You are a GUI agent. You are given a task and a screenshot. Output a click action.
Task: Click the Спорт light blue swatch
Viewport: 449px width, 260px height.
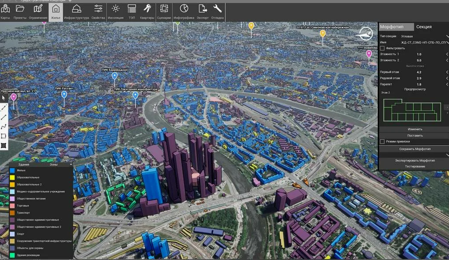tap(12, 234)
